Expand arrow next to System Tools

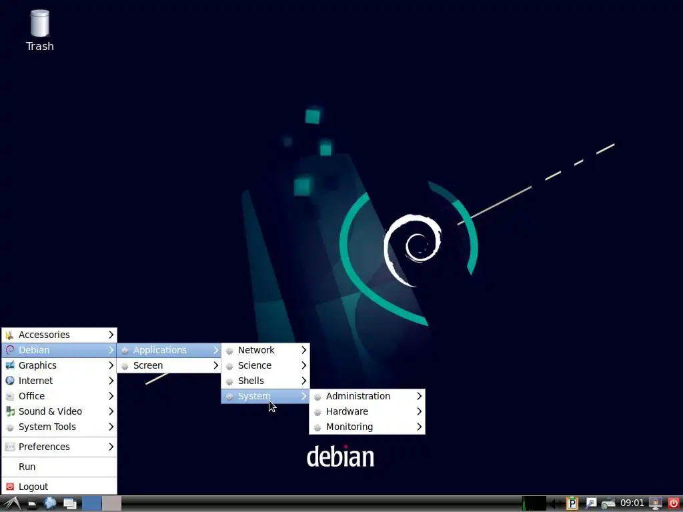pos(111,427)
